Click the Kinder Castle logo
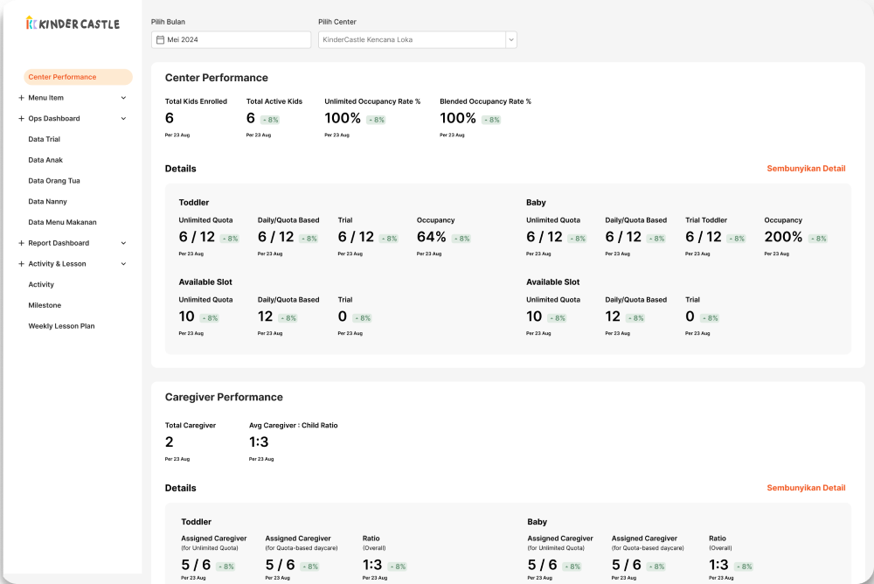Screen dimensions: 874x584 coord(73,24)
